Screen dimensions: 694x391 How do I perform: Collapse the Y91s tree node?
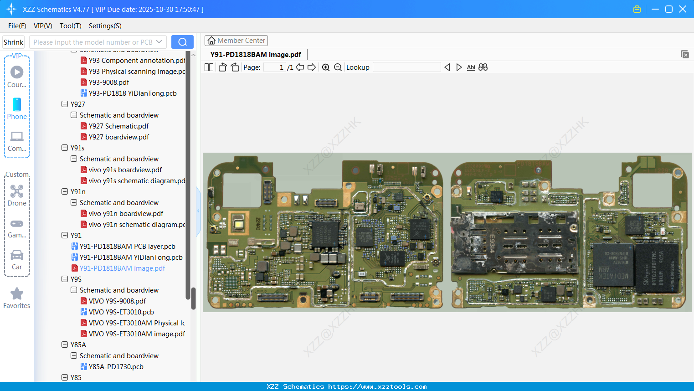click(x=65, y=148)
